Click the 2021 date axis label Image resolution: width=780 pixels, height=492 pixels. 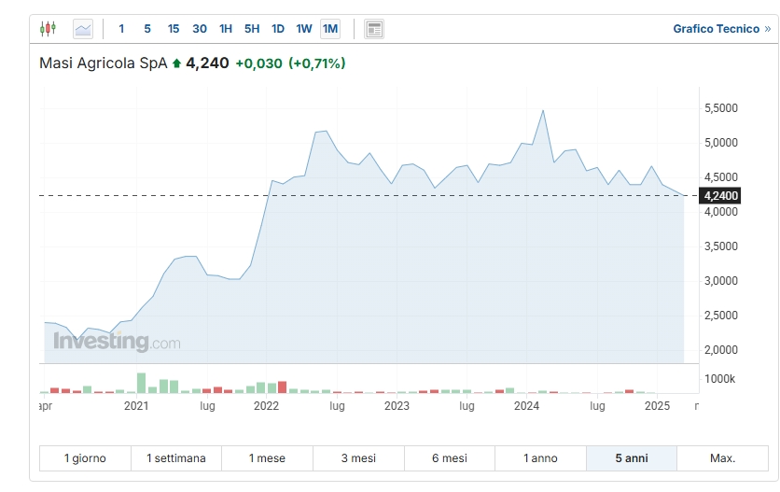click(x=136, y=406)
